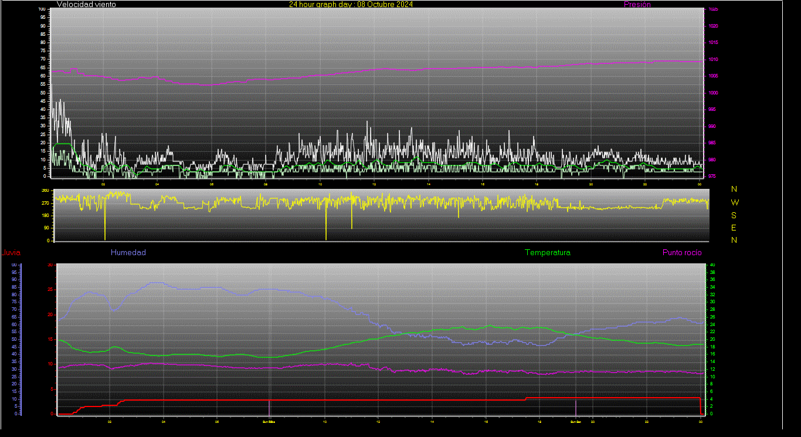Click the '1010' value on the pressure axis
Viewport: 801px width, 437px height.
(713, 59)
